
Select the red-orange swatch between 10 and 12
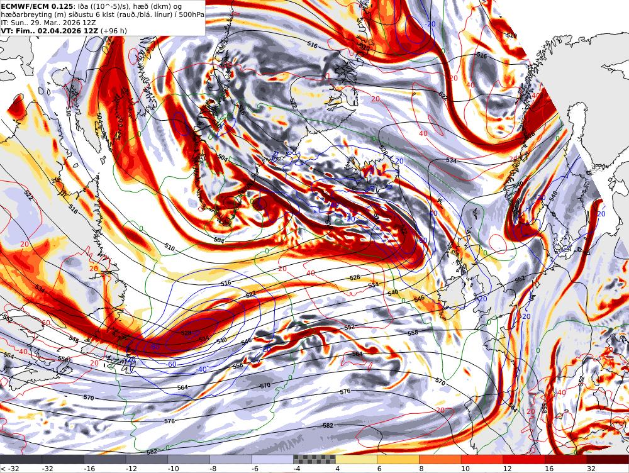pyautogui.click(x=482, y=459)
